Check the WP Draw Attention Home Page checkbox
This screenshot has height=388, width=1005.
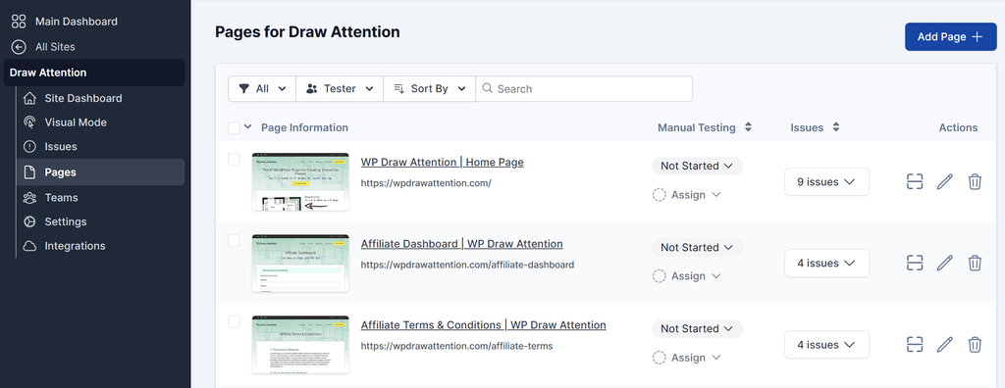tap(234, 159)
